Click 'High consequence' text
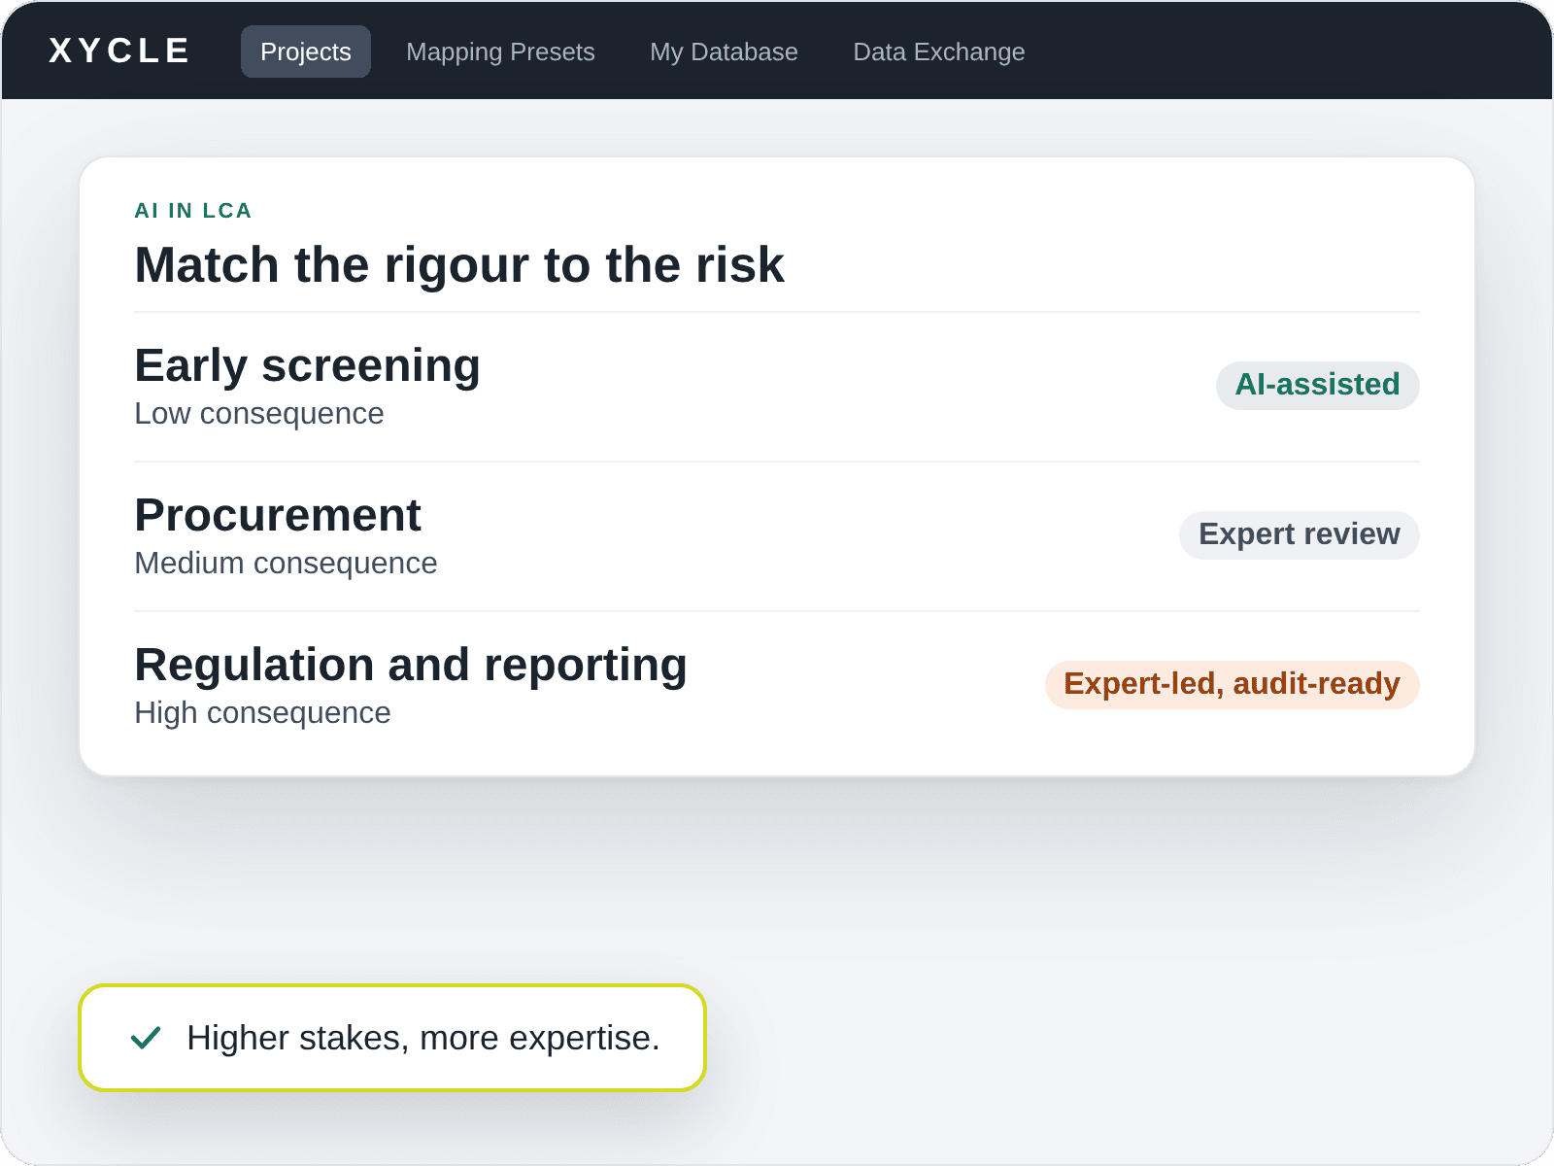 tap(262, 713)
